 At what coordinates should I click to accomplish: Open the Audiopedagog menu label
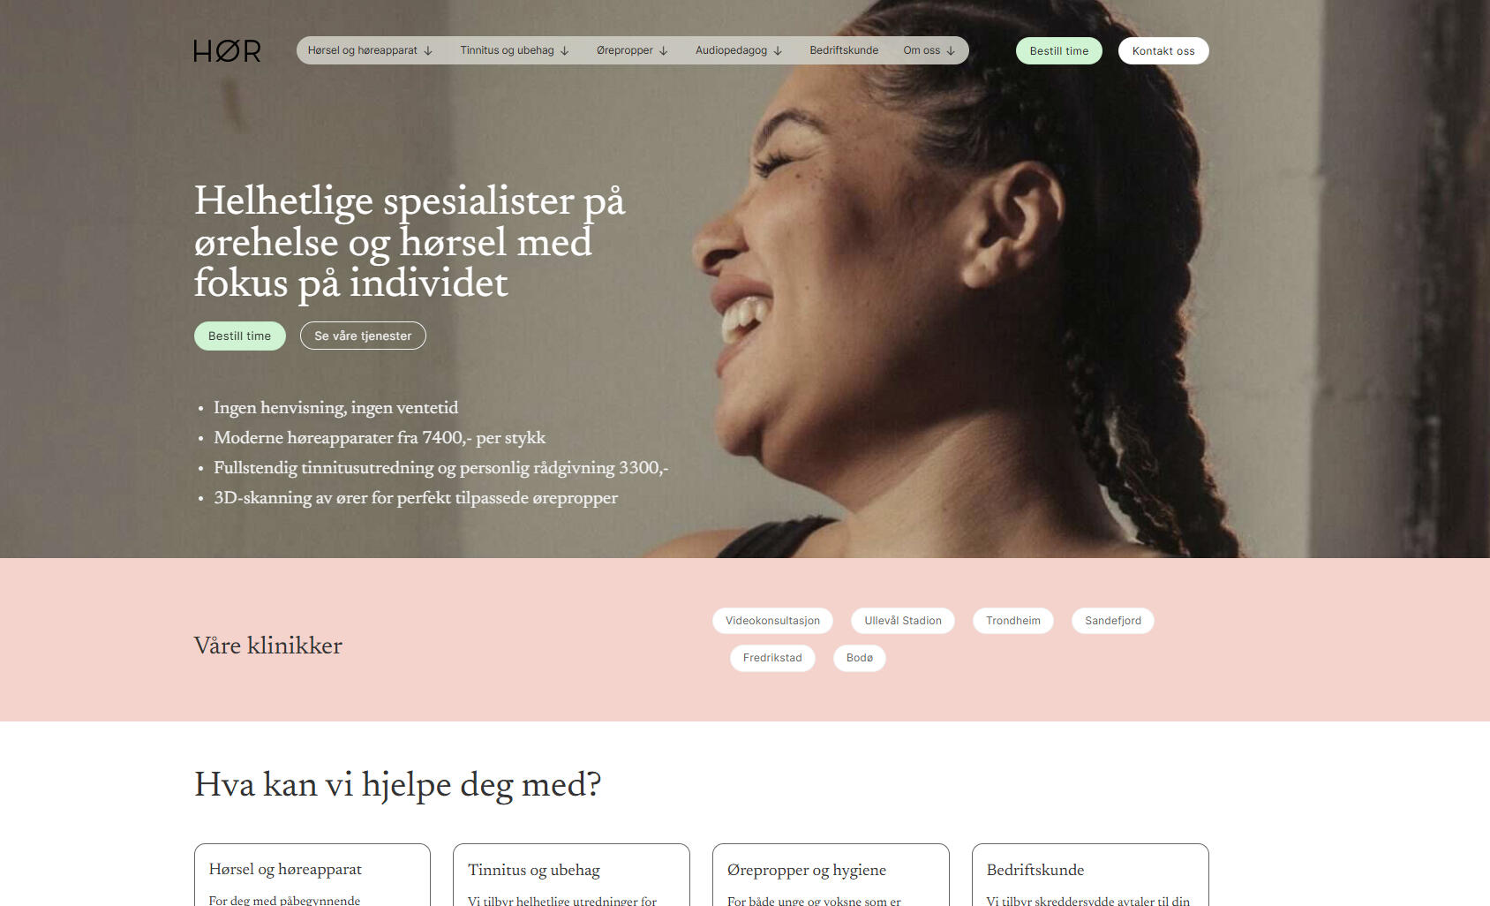731,50
